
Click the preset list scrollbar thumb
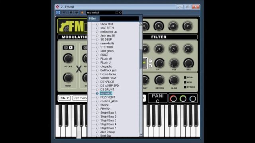pos(141,59)
